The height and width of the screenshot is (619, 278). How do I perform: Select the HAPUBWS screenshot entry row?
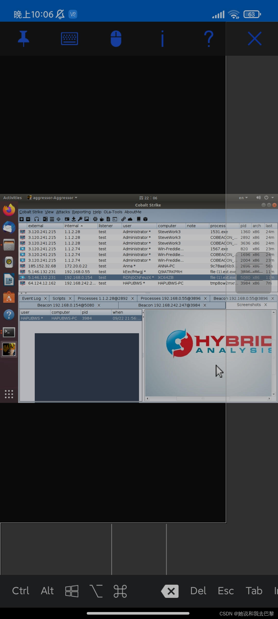coord(81,318)
